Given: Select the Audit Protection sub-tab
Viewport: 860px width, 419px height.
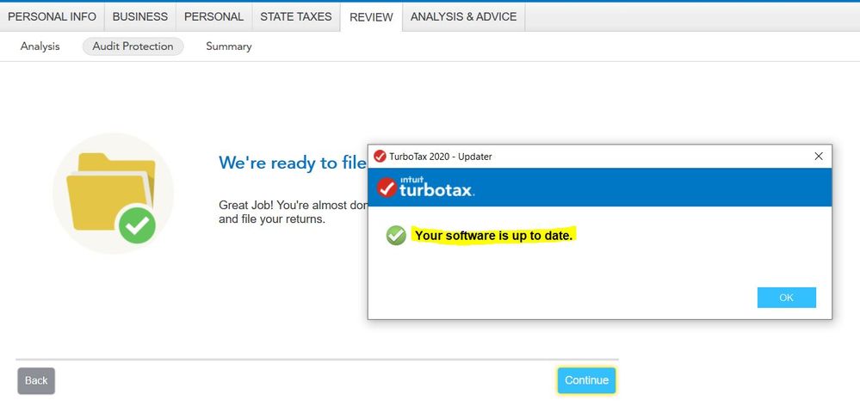Looking at the screenshot, I should click(133, 46).
